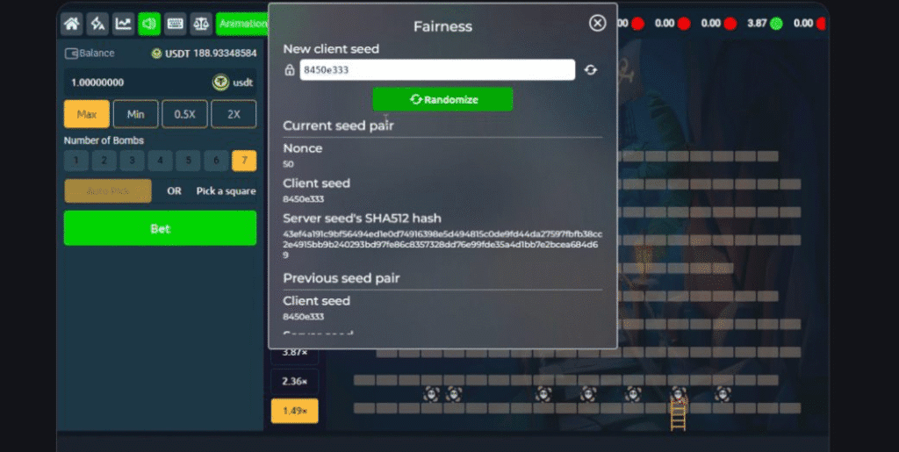Halve the bet with 0.5X

(184, 114)
